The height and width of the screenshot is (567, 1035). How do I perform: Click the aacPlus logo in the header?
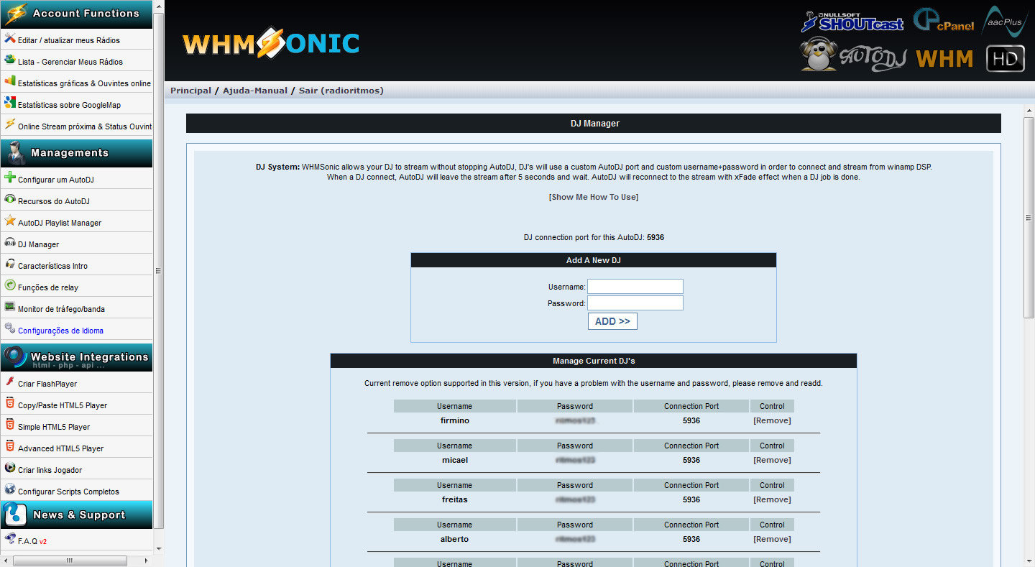1006,21
